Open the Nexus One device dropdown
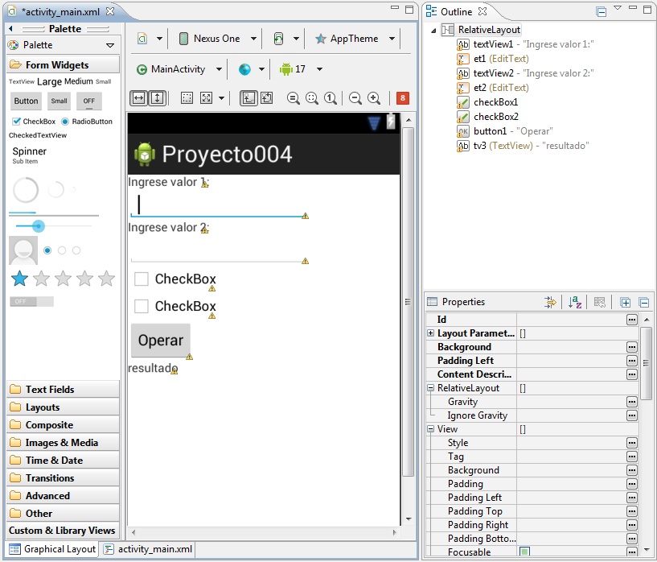Screen dimensions: 657x562 click(x=253, y=39)
